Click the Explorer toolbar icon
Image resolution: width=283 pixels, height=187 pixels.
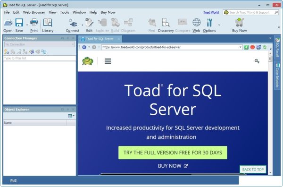(102, 23)
